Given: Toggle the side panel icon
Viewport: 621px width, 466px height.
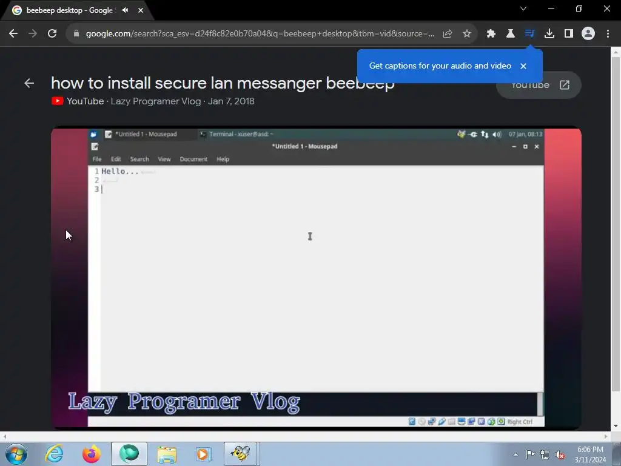Looking at the screenshot, I should [569, 34].
